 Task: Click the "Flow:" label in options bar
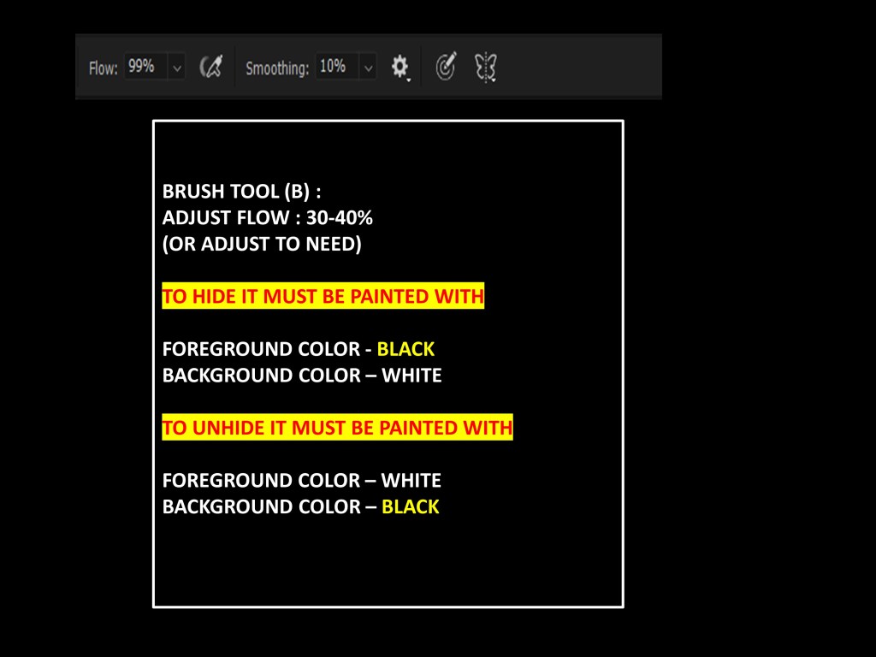pos(104,68)
